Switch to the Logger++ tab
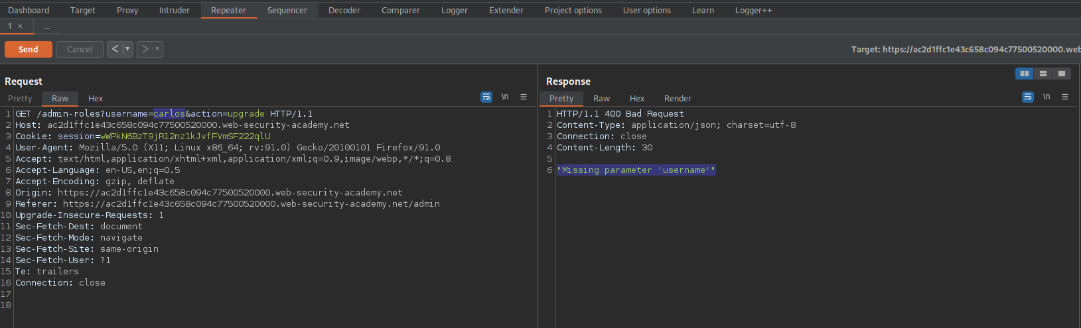This screenshot has height=328, width=1081. 753,10
